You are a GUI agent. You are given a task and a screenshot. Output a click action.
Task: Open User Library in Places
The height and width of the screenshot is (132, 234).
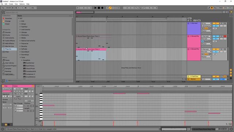coord(10,63)
